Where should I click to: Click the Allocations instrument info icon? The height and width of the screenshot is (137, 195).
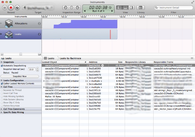click(39, 24)
